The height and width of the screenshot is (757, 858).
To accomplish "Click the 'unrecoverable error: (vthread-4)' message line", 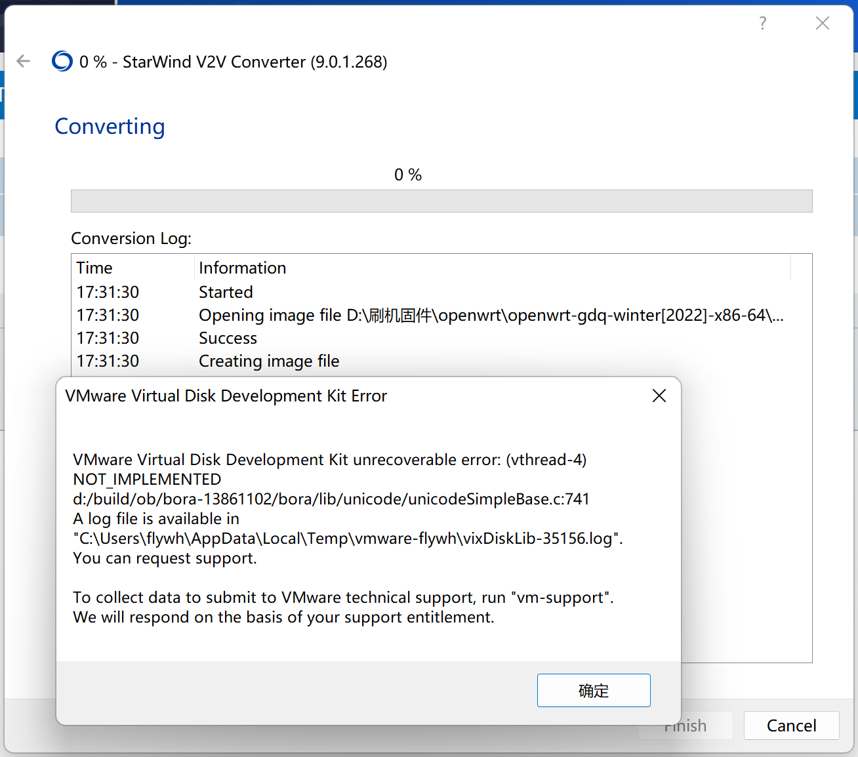I will click(x=330, y=460).
